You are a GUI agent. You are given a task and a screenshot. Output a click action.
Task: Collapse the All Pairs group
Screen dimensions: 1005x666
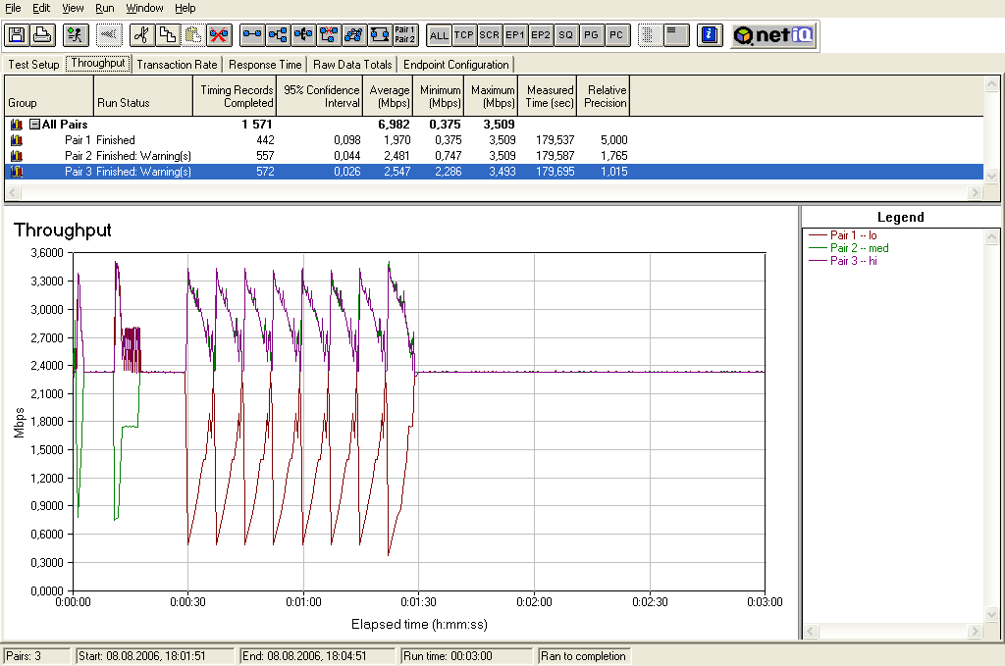tap(34, 125)
